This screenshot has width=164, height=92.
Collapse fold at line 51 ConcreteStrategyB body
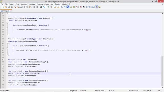7,23
